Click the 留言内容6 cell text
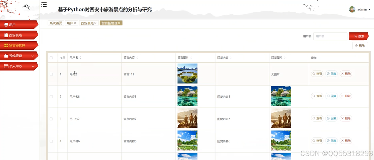374x160 pixels. (x=130, y=141)
